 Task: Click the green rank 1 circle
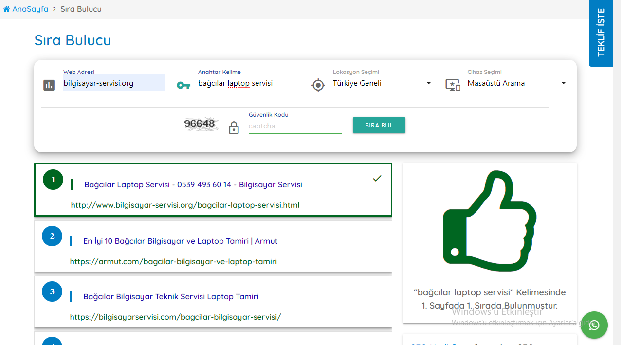pyautogui.click(x=53, y=180)
